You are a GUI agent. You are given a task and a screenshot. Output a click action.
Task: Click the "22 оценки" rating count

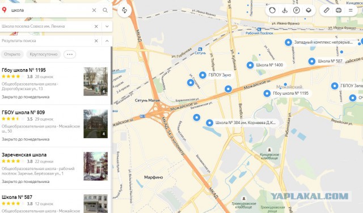click(x=44, y=161)
